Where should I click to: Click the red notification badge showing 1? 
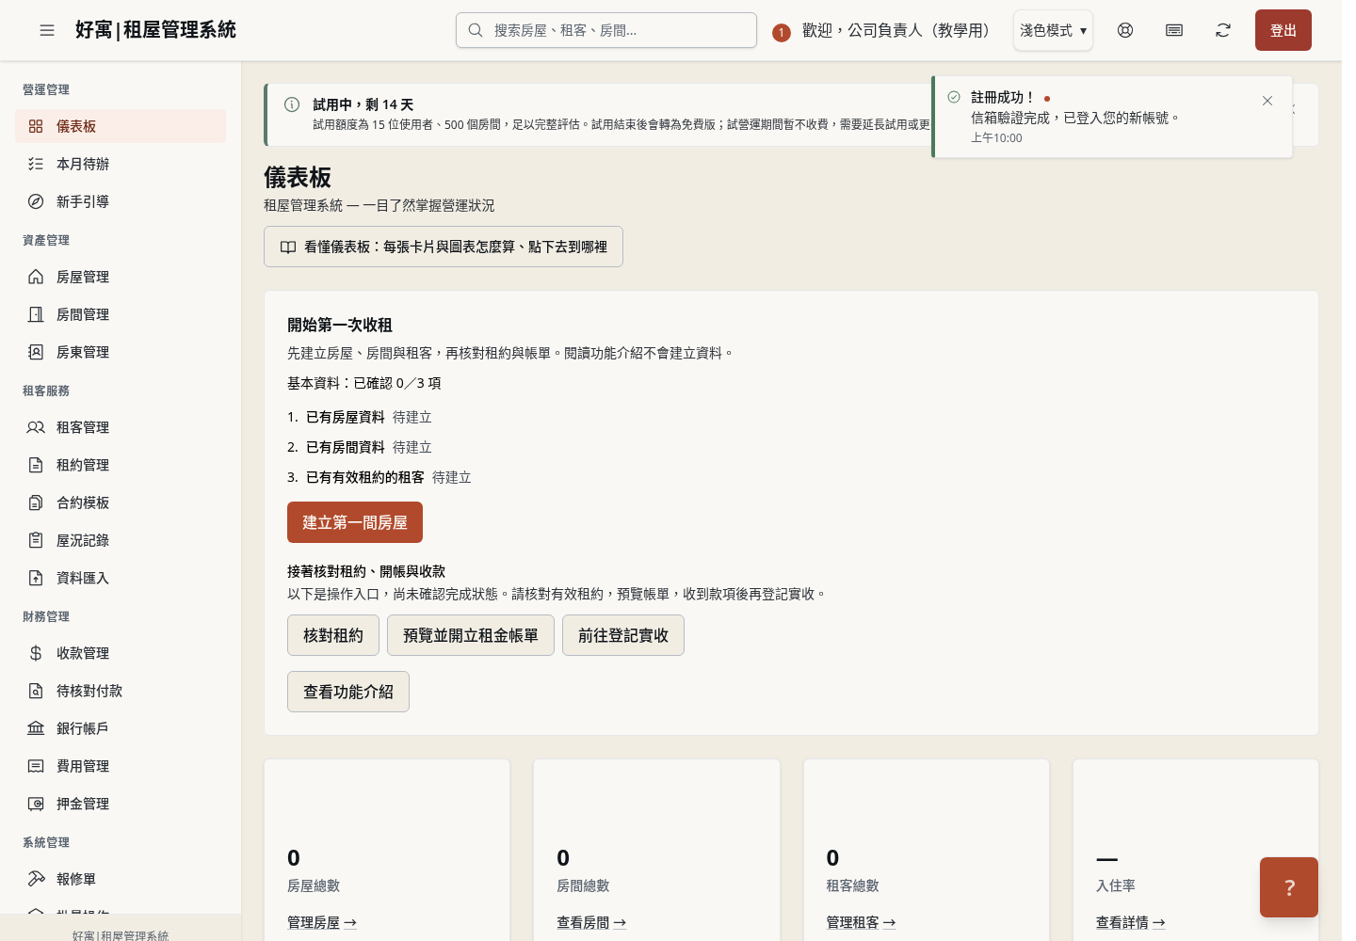(x=781, y=33)
